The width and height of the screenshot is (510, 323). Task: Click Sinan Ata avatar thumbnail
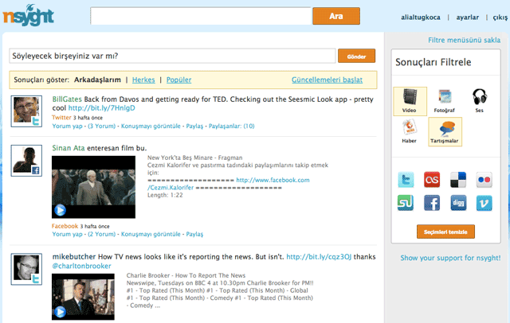(x=26, y=161)
